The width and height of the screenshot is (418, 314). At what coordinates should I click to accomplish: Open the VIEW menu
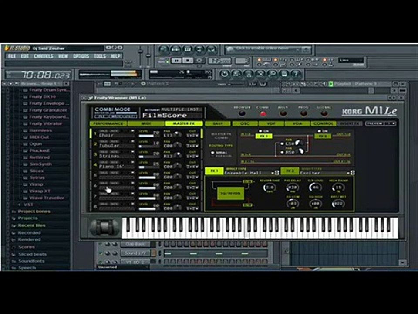click(63, 56)
